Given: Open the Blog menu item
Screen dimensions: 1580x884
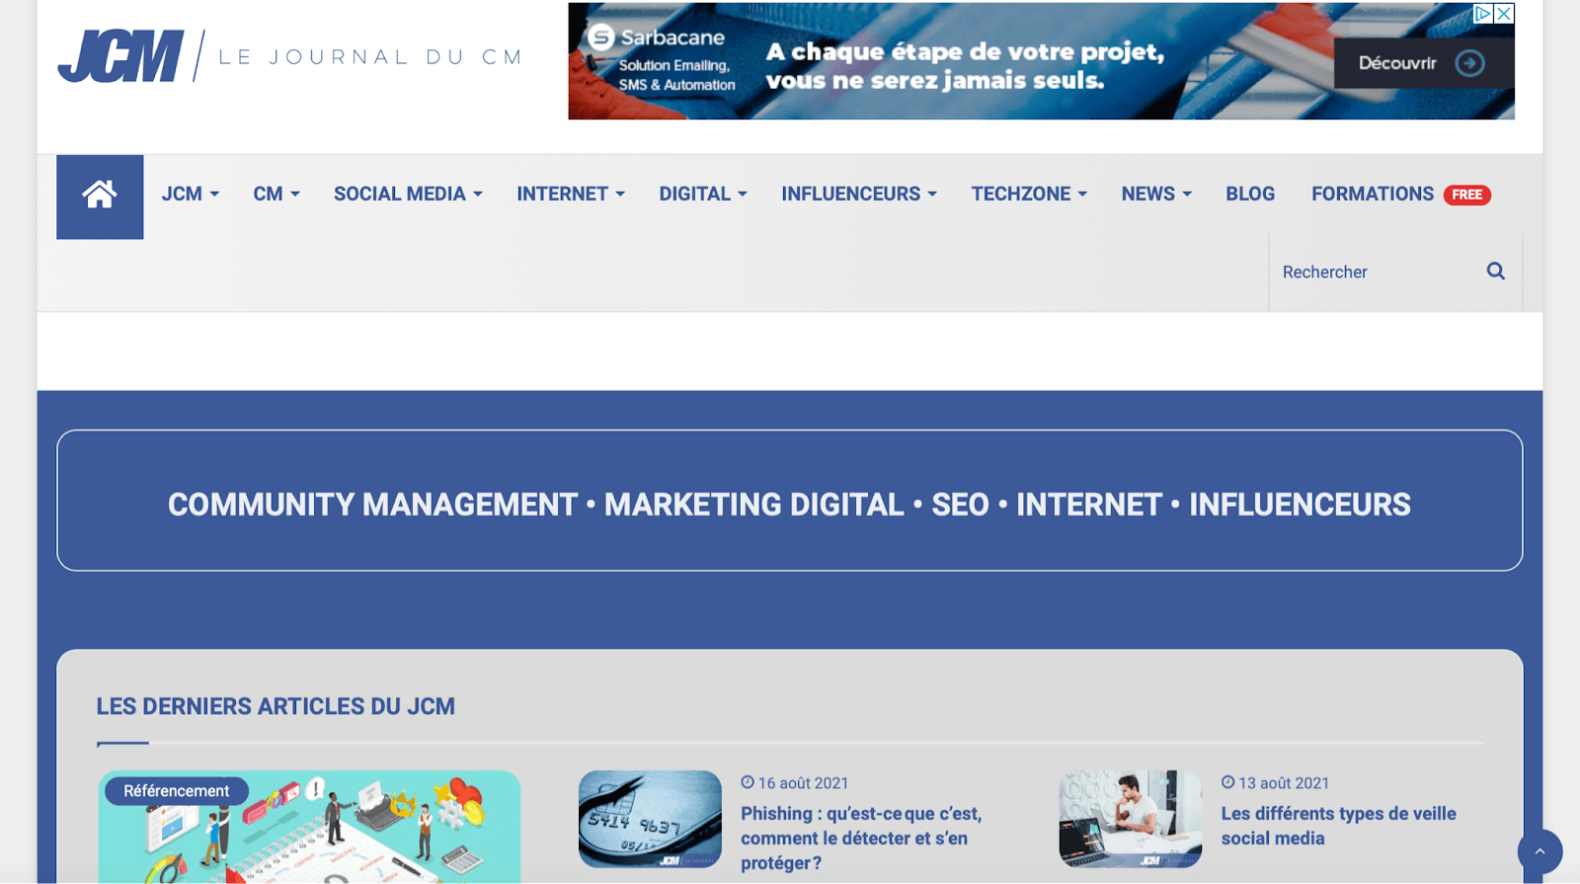Looking at the screenshot, I should click(1250, 195).
